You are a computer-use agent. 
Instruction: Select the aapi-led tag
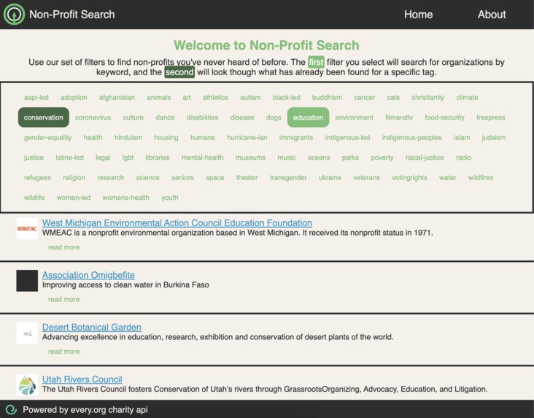[36, 98]
